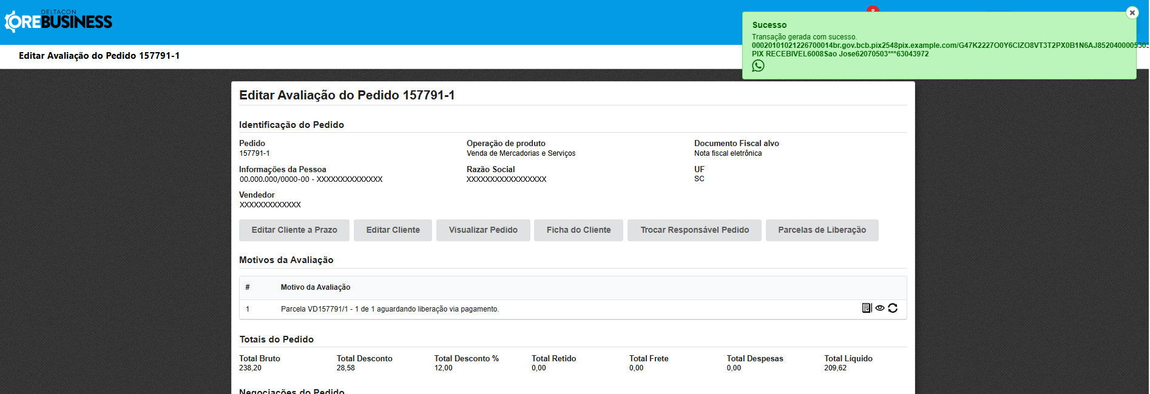The width and height of the screenshot is (1150, 394).
Task: Click Editar Cliente a Prazo button
Action: tap(294, 230)
